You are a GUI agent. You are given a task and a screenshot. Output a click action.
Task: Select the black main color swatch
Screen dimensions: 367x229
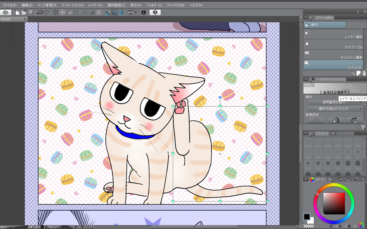pyautogui.click(x=307, y=217)
